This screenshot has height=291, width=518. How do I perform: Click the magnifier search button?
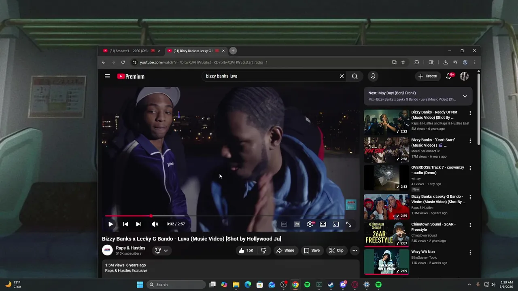pos(355,76)
